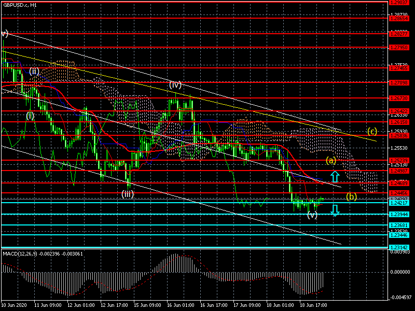Click the 12 Jun 01:00 time label
Viewport: 415px width, 311px height.
point(81,305)
